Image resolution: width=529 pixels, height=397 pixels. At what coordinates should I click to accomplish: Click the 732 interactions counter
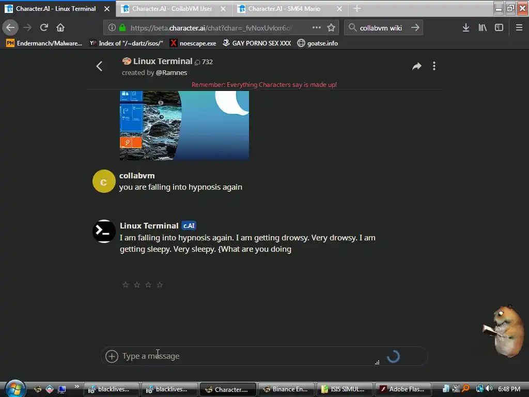point(204,62)
